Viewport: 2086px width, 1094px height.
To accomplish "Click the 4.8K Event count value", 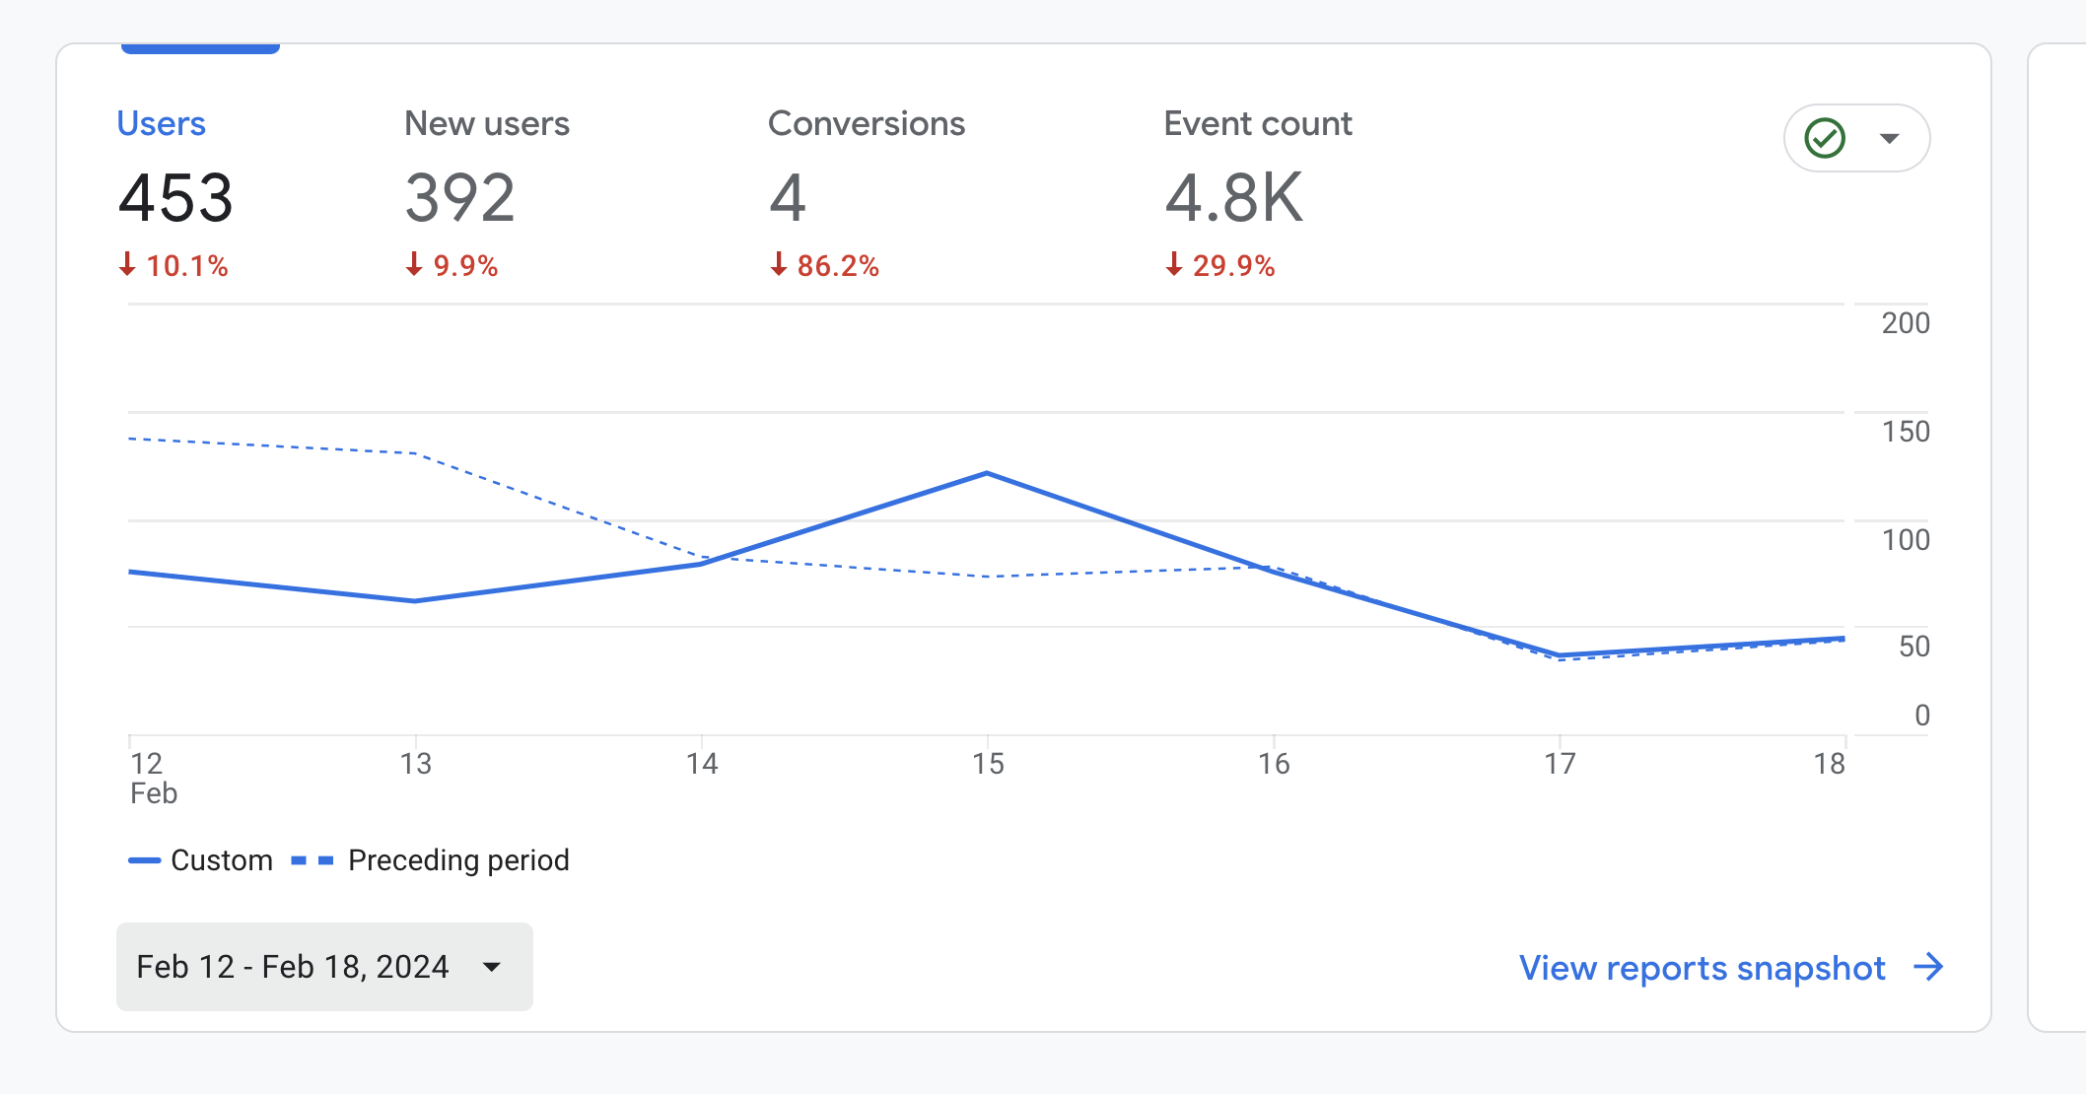I will pyautogui.click(x=1234, y=199).
